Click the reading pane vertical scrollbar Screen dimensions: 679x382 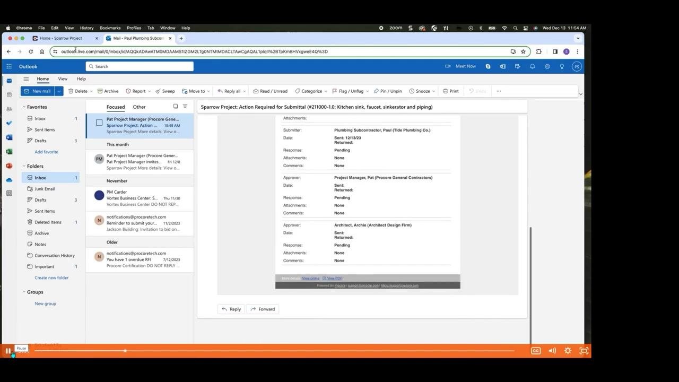[530, 285]
